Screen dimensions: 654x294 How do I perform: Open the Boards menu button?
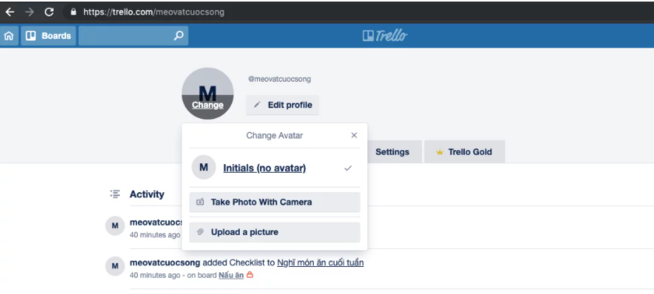[48, 36]
